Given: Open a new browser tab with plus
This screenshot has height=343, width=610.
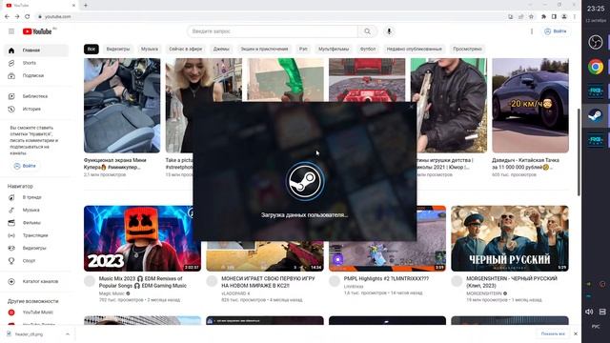Looking at the screenshot, I should (x=86, y=5).
